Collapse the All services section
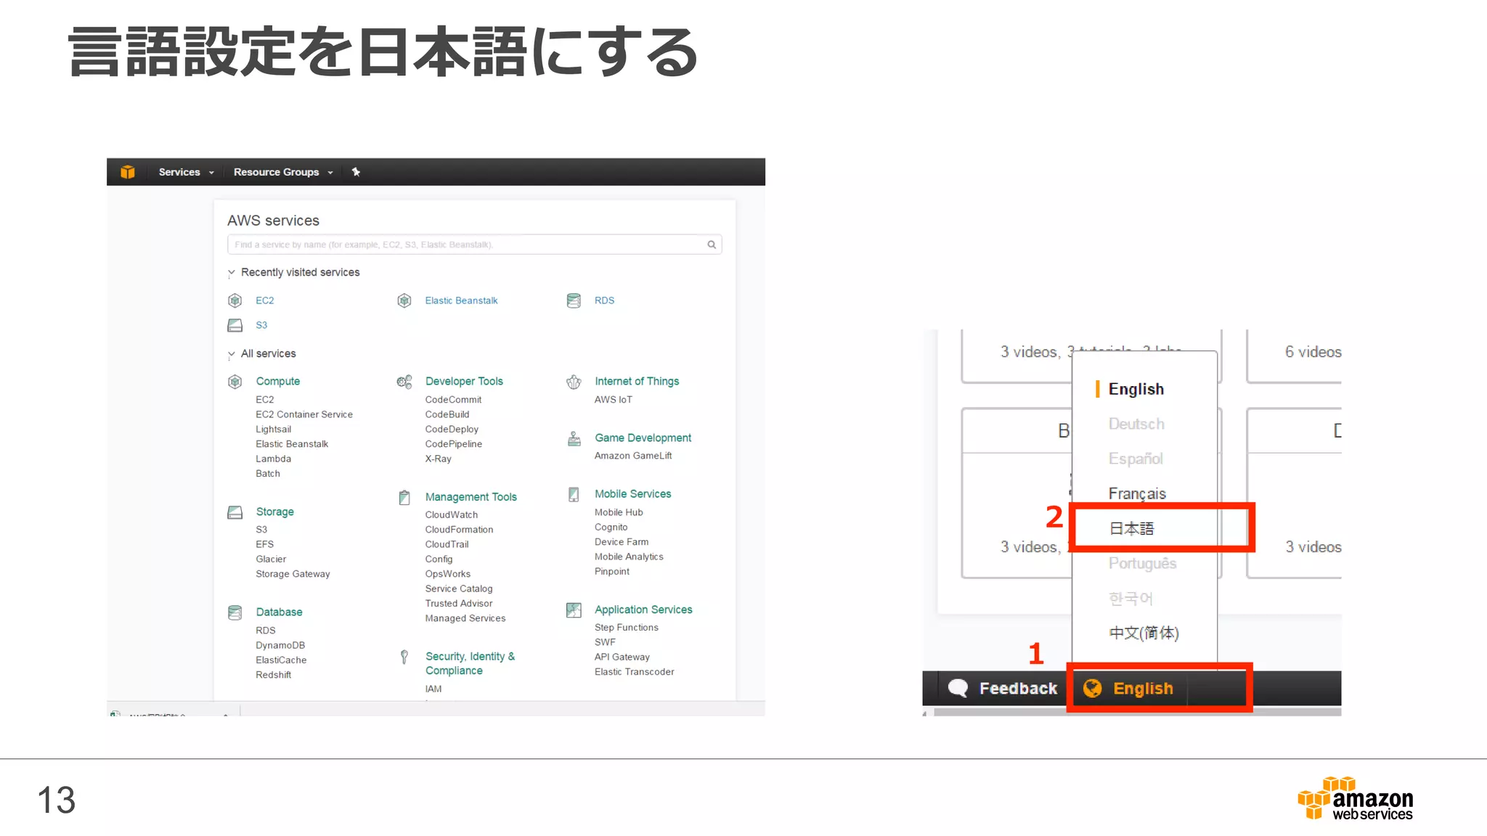This screenshot has width=1487, height=836. (231, 354)
